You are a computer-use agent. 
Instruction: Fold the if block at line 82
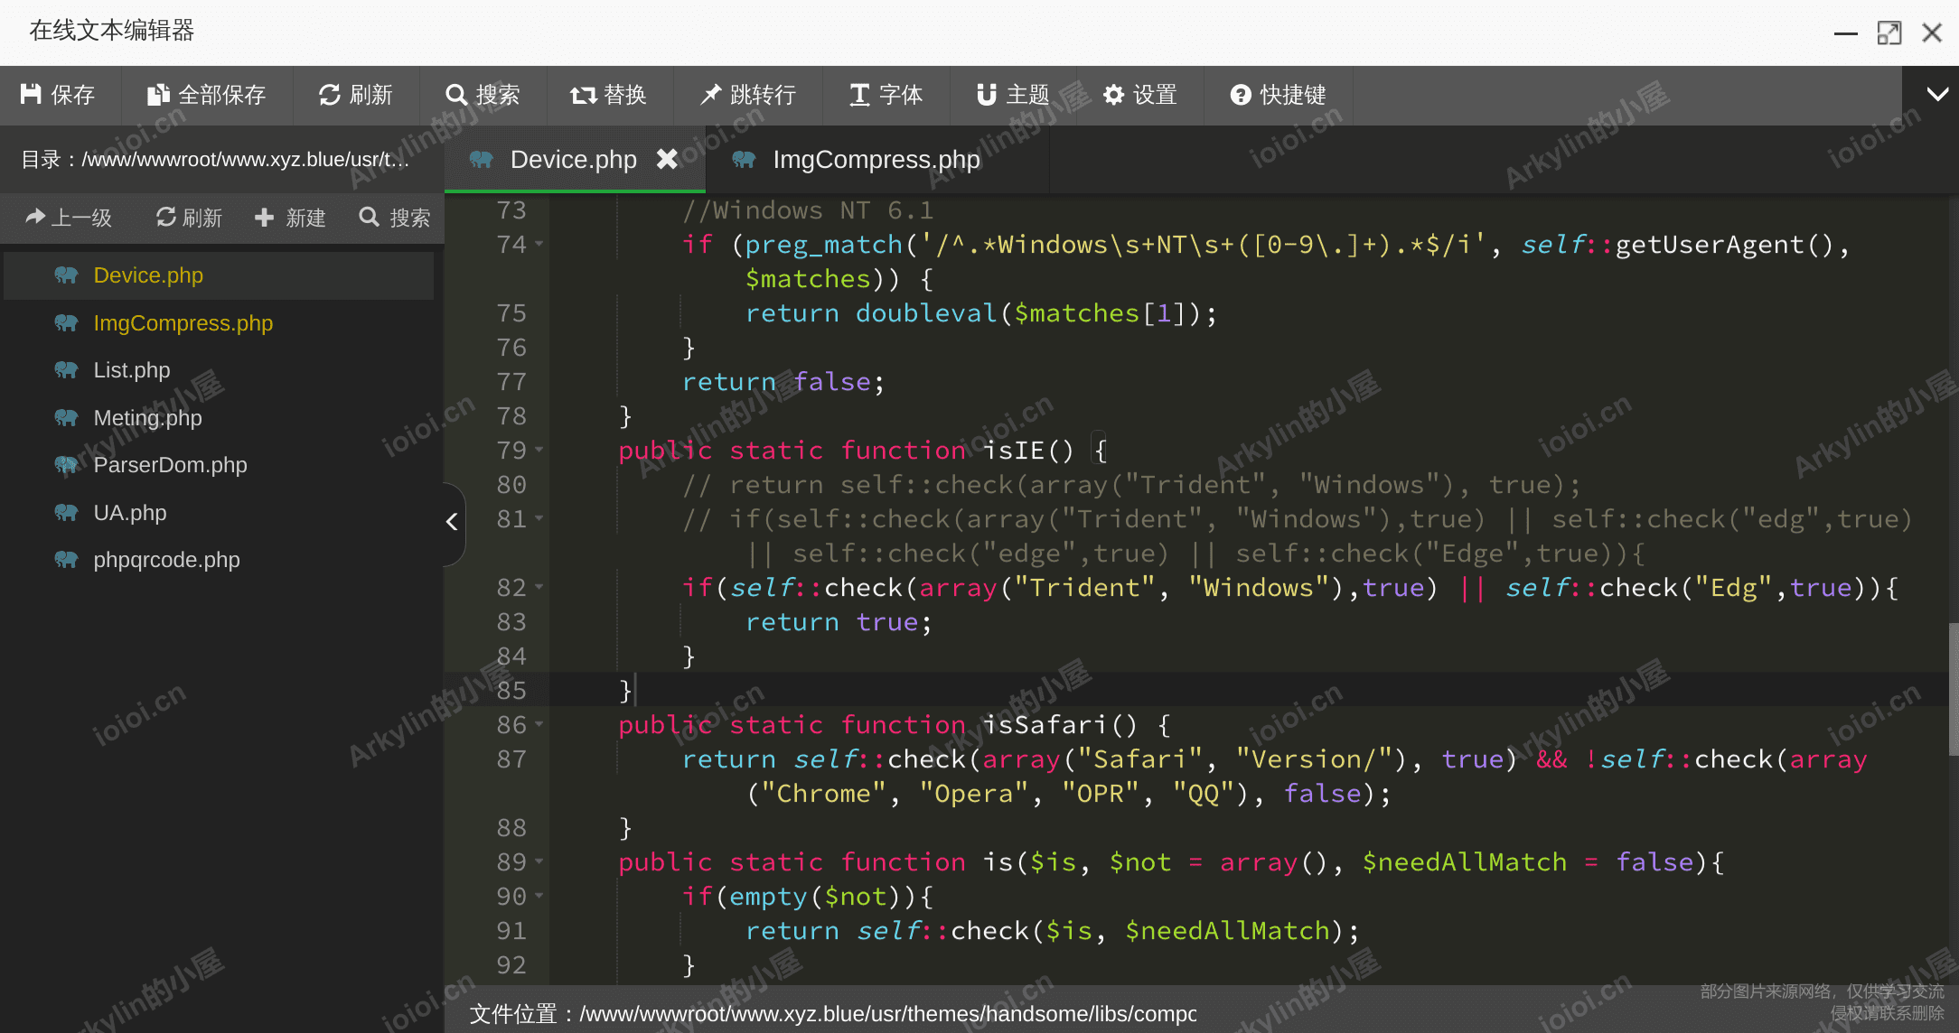(x=539, y=587)
